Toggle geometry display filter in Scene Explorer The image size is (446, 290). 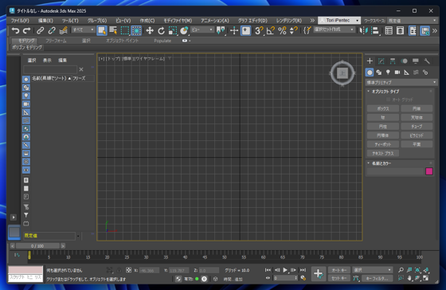coord(26,80)
